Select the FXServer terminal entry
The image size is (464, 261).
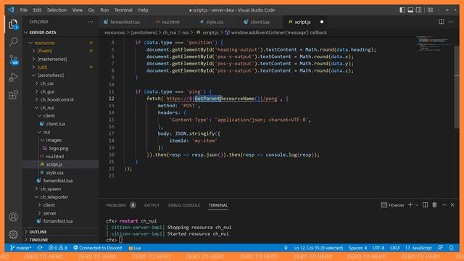(392, 205)
